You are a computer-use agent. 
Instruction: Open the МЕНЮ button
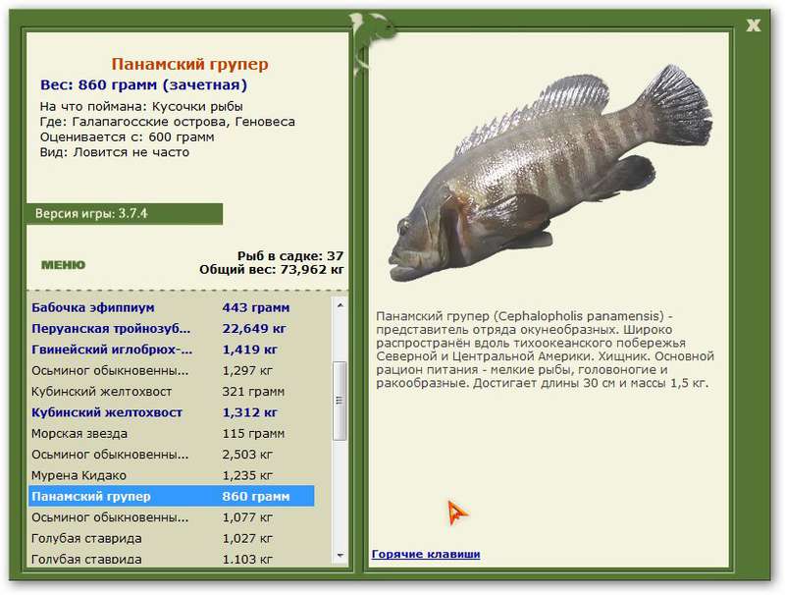point(63,265)
